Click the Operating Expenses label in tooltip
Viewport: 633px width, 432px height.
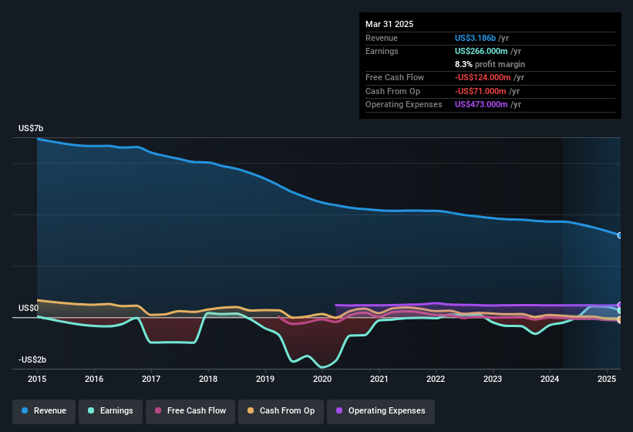coord(404,105)
